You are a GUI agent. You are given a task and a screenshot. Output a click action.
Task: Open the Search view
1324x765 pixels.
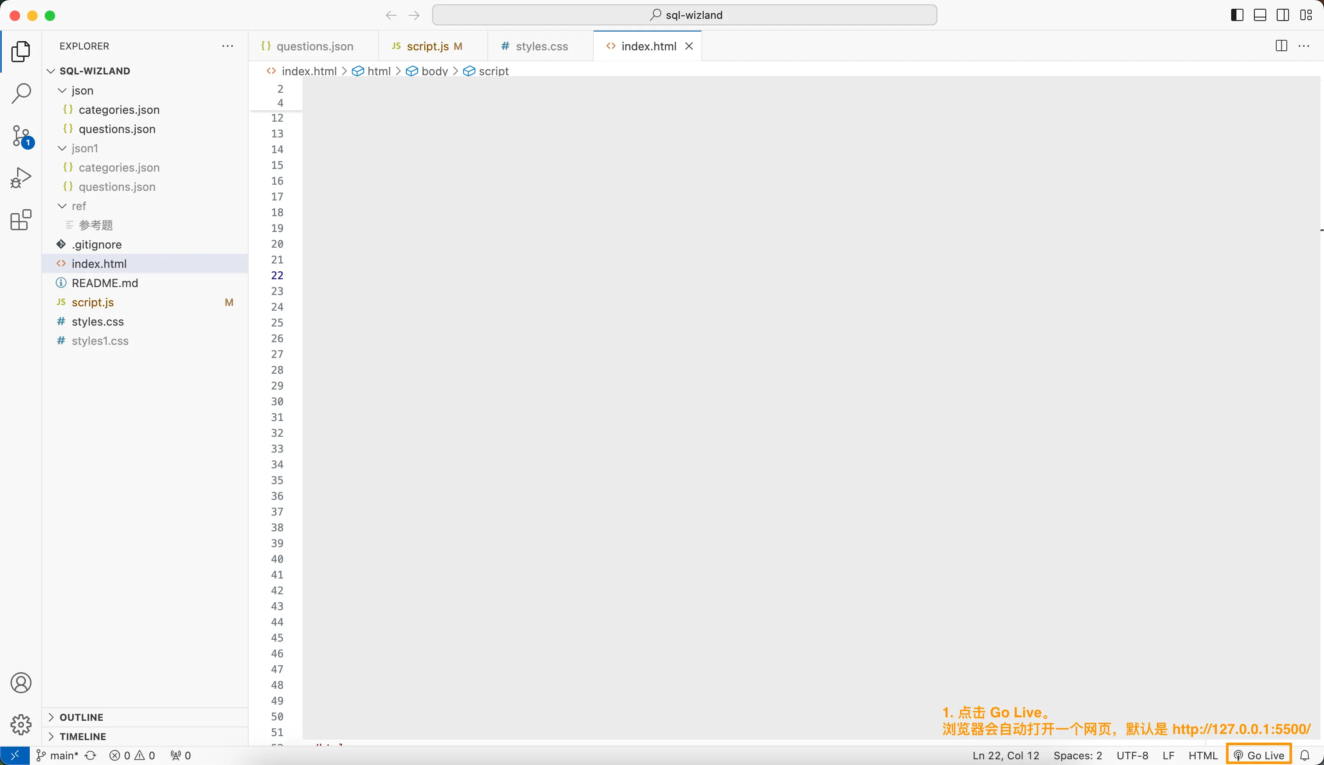[21, 94]
